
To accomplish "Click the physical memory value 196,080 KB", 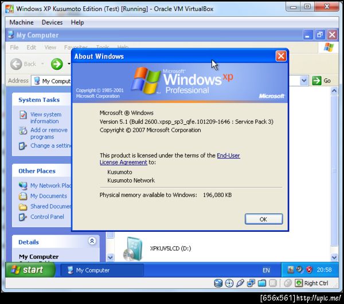I will point(217,195).
